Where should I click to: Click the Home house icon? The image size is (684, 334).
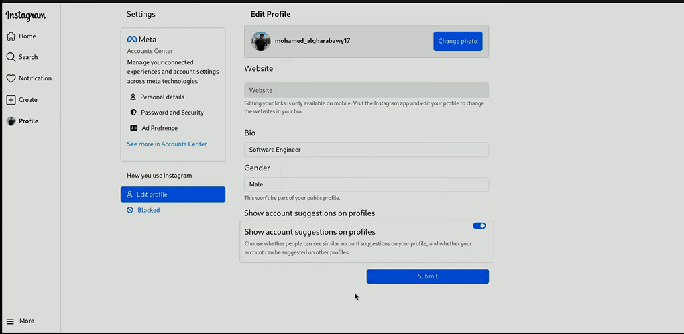click(11, 36)
